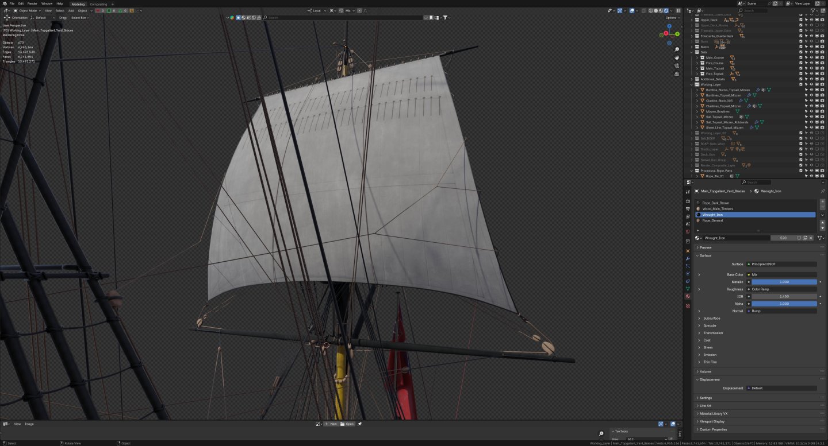This screenshot has width=828, height=446.
Task: Click image editor pin icon
Action: coord(359,424)
